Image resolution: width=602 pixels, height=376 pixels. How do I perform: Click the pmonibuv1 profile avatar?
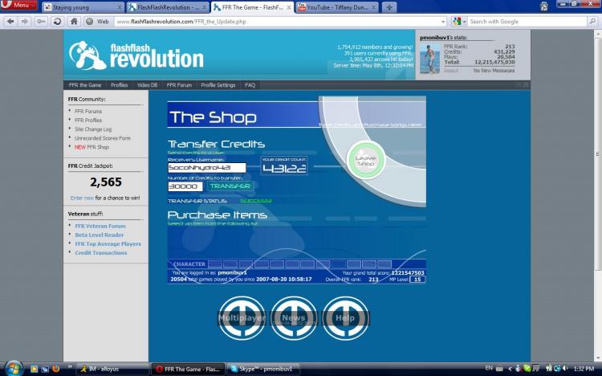tap(429, 58)
